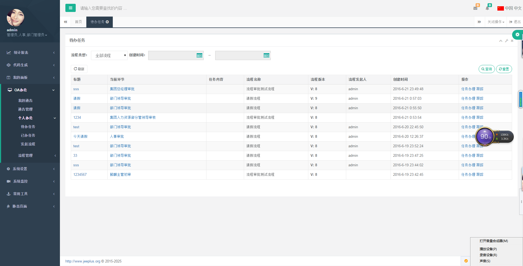Screen dimensions: 523x266
Task: Click the 创建时间 end date field
Action: [243, 55]
